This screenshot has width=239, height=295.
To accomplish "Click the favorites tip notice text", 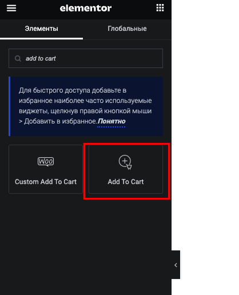I will tap(85, 106).
